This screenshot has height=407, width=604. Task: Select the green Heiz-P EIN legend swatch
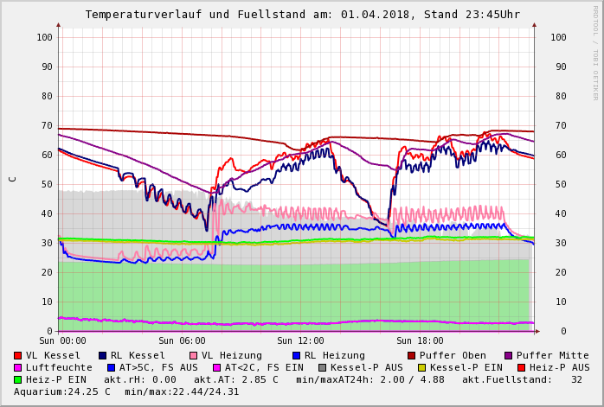coord(18,379)
